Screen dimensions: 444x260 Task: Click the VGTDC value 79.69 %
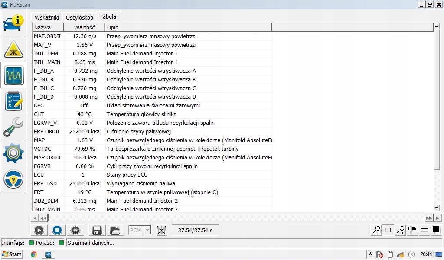tap(85, 149)
